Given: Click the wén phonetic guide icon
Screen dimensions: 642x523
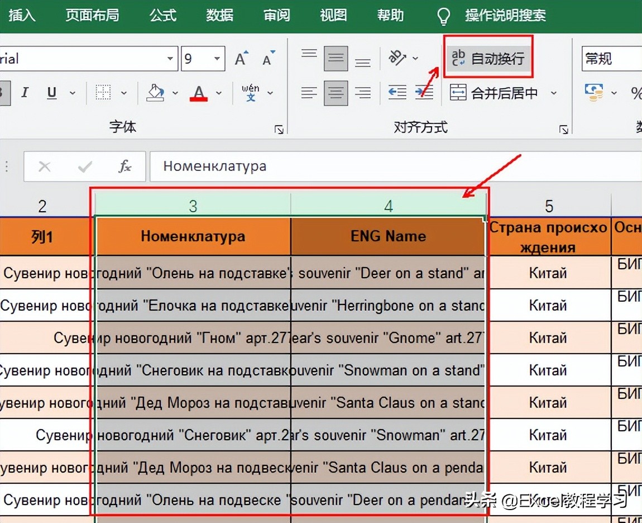Looking at the screenshot, I should 251,93.
